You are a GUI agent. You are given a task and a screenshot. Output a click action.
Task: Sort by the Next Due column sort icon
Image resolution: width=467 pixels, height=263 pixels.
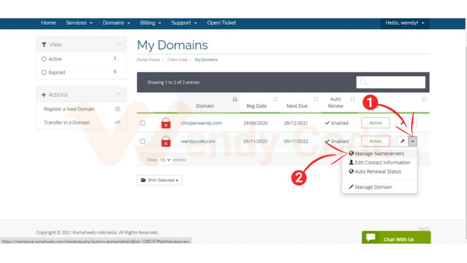tap(316, 99)
